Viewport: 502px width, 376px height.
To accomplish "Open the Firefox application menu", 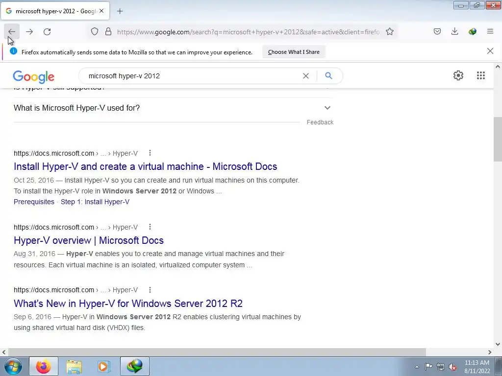I will click(490, 31).
